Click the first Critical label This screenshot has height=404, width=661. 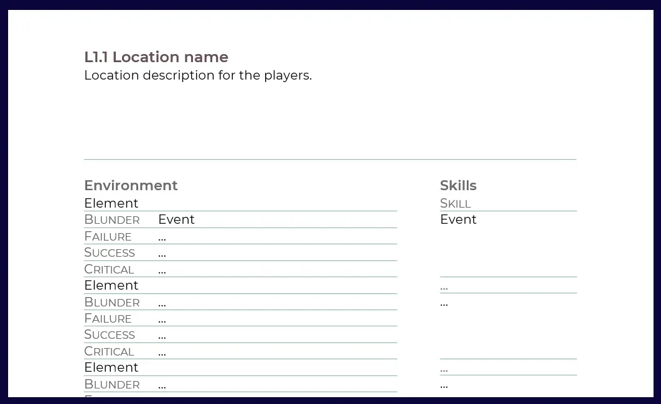coord(109,269)
